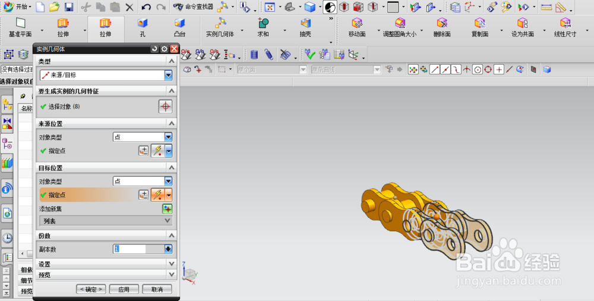Screen dimensions: 594x301
Task: Click the 添加新集 add new set button
Action: pos(167,208)
